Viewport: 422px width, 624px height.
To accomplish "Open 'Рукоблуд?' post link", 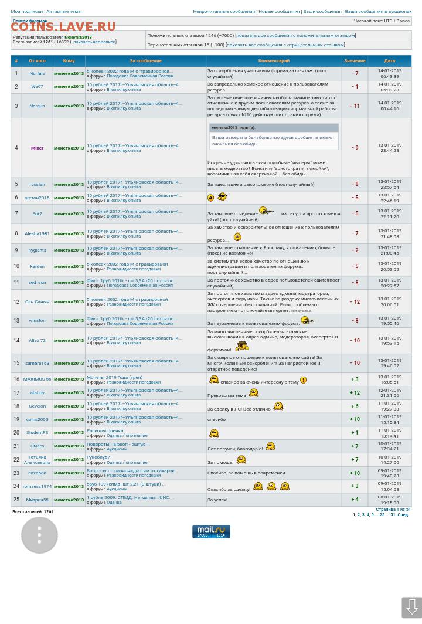I will tap(98, 457).
